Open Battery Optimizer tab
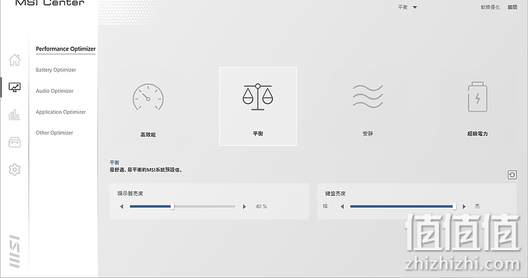528x278 pixels. pyautogui.click(x=56, y=70)
